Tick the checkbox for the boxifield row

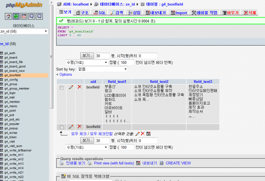tap(62, 87)
